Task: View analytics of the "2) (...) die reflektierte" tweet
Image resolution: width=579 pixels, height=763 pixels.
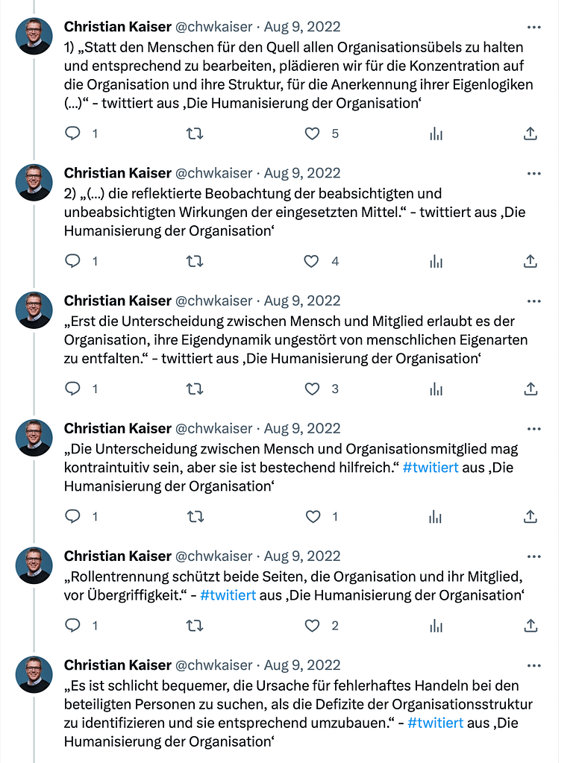Action: point(436,261)
